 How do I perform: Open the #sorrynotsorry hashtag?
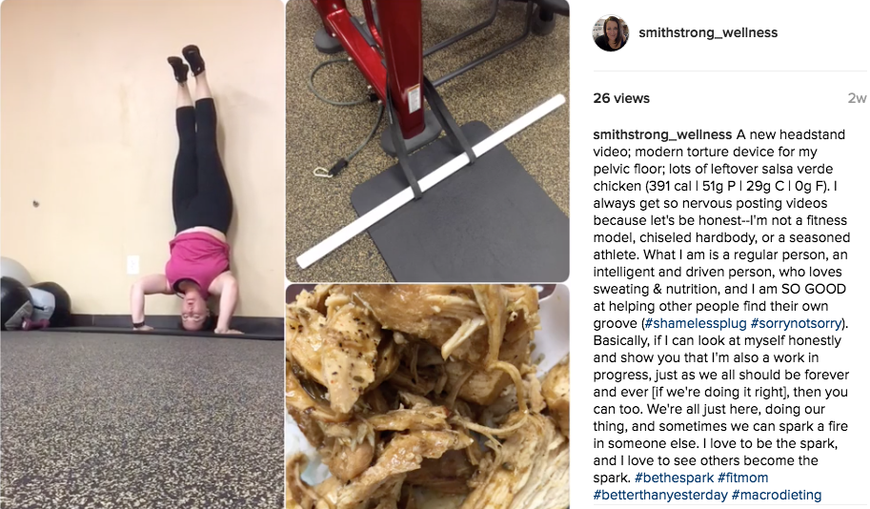coord(797,324)
